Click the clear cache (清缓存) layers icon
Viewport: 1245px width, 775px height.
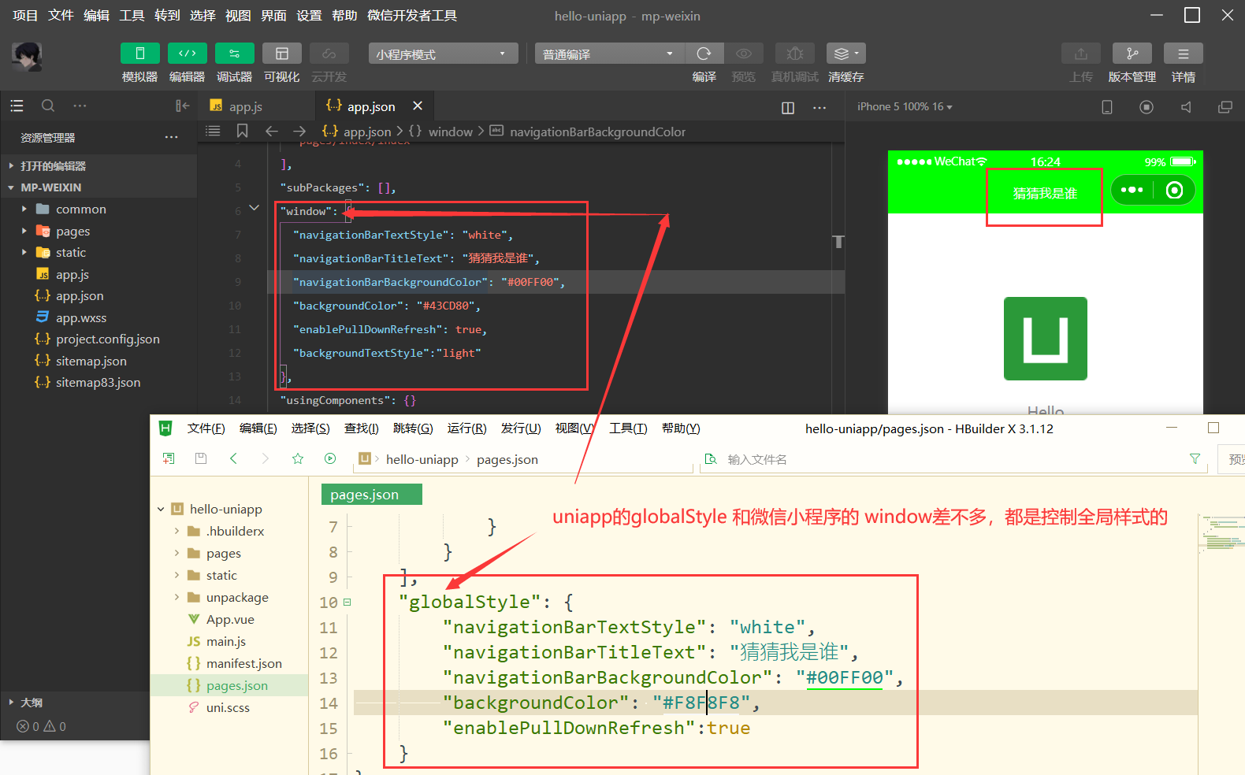(x=845, y=53)
